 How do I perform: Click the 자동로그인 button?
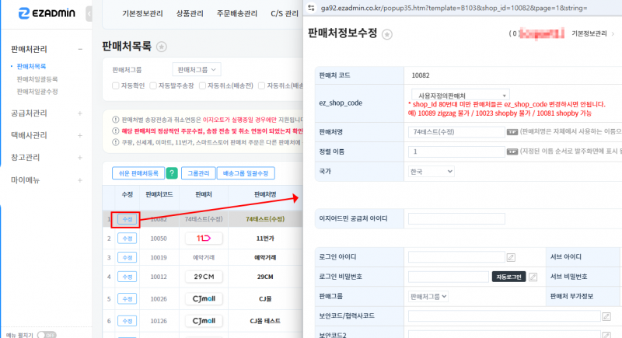pyautogui.click(x=508, y=277)
